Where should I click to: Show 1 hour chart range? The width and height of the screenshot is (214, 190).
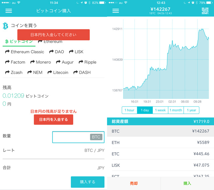click(129, 110)
